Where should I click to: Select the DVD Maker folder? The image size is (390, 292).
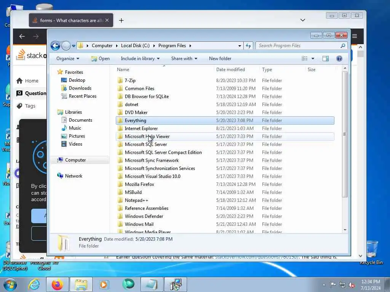(136, 113)
